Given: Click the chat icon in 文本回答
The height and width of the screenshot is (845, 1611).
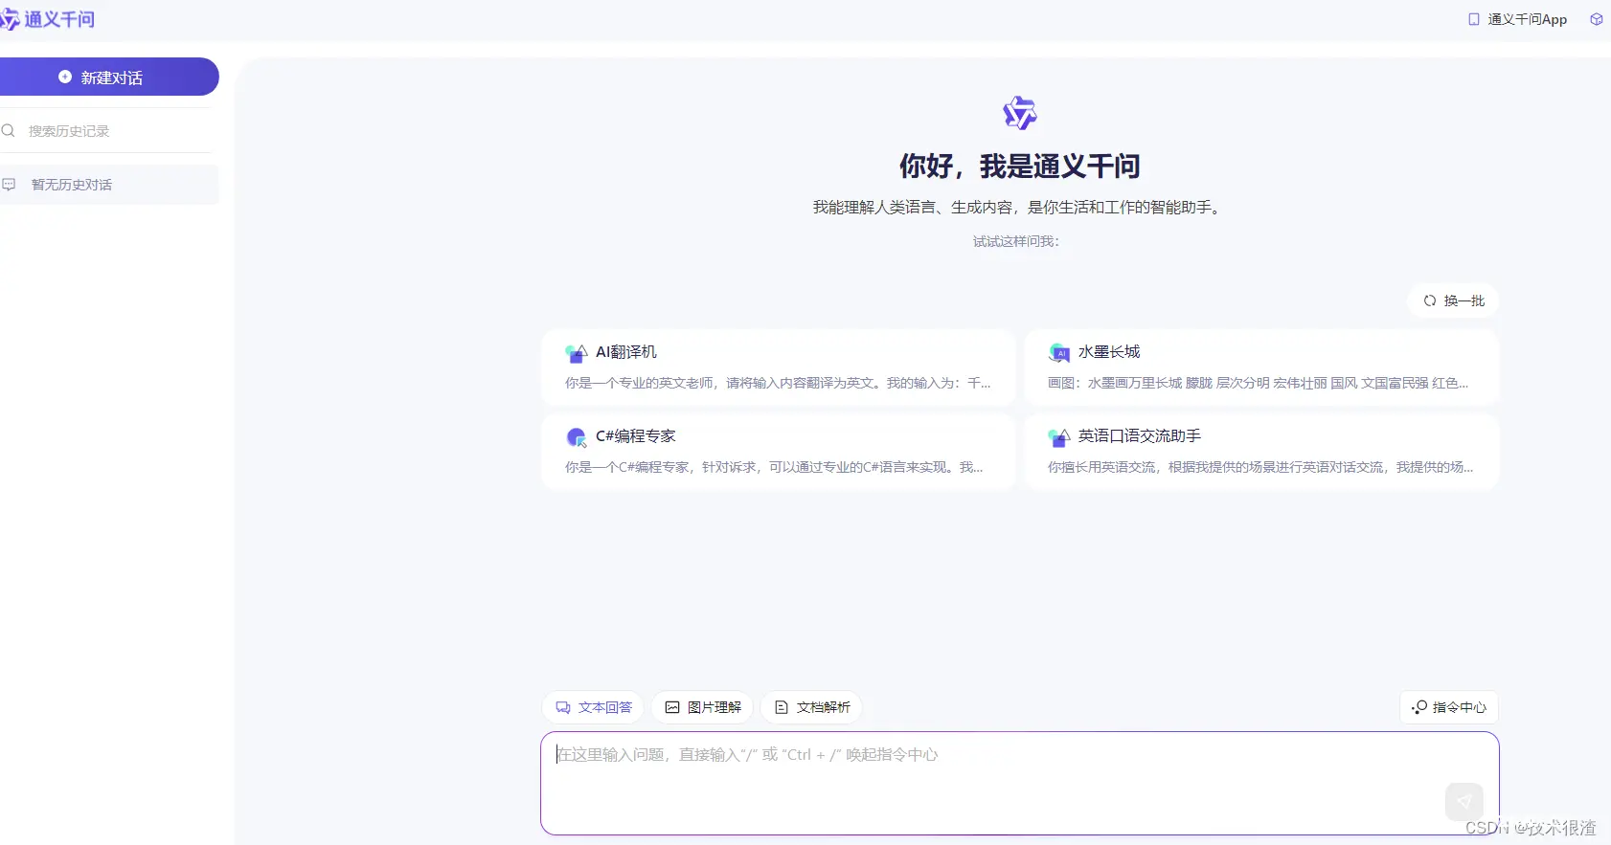Looking at the screenshot, I should tap(563, 707).
